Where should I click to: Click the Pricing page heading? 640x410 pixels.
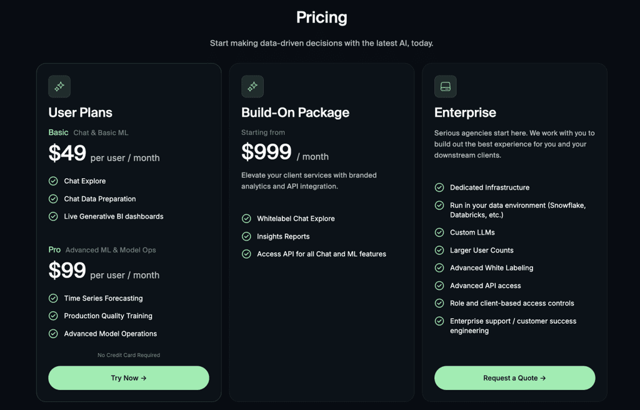[321, 17]
